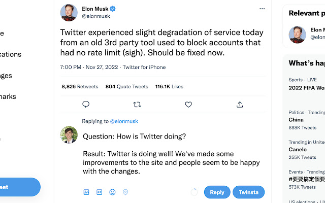325x203 pixels.
Task: Click the @elonmusk mention in Replying to
Action: (x=124, y=121)
